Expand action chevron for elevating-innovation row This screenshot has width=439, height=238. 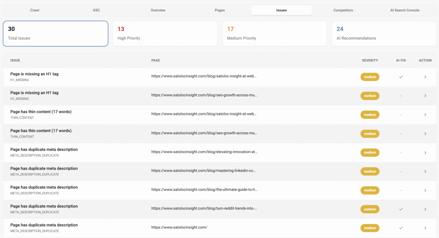pyautogui.click(x=425, y=153)
